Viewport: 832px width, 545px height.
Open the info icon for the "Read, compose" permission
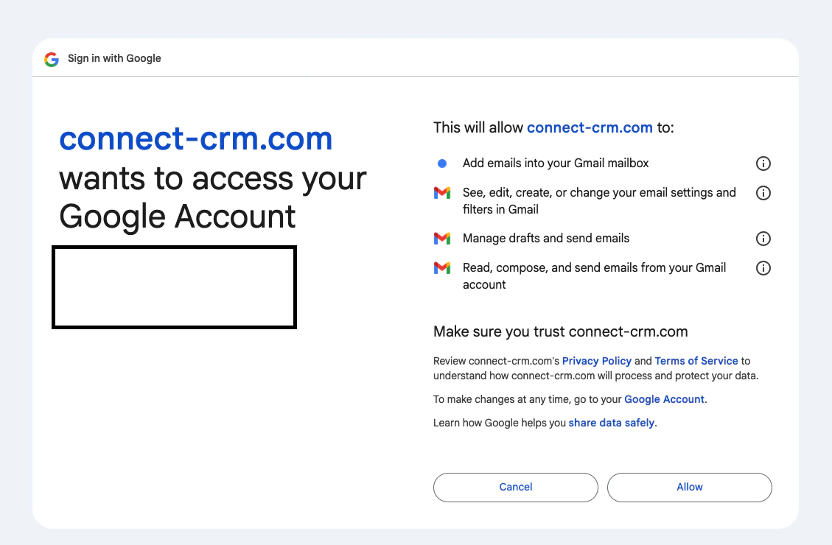(x=763, y=268)
